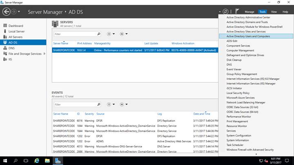Select the AD DS sidebar icon

(x=5, y=42)
